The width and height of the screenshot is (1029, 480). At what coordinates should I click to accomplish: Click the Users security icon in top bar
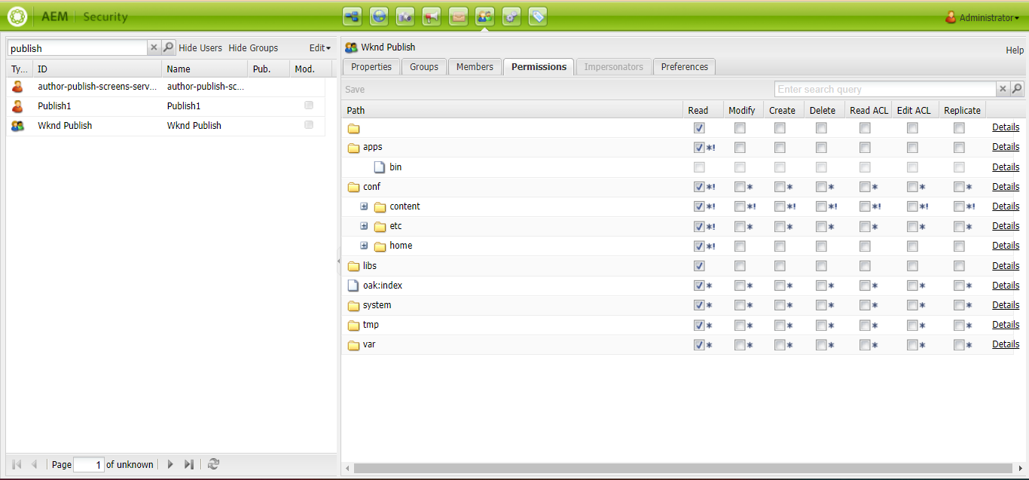pos(484,16)
